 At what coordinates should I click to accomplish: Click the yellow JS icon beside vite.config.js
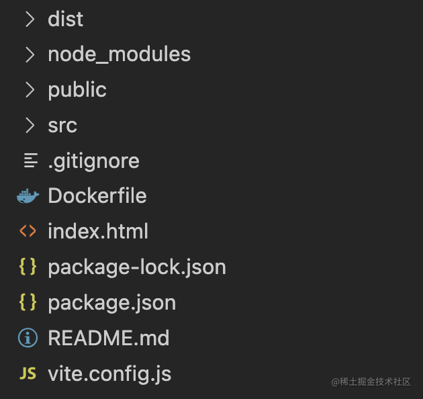[x=28, y=373]
